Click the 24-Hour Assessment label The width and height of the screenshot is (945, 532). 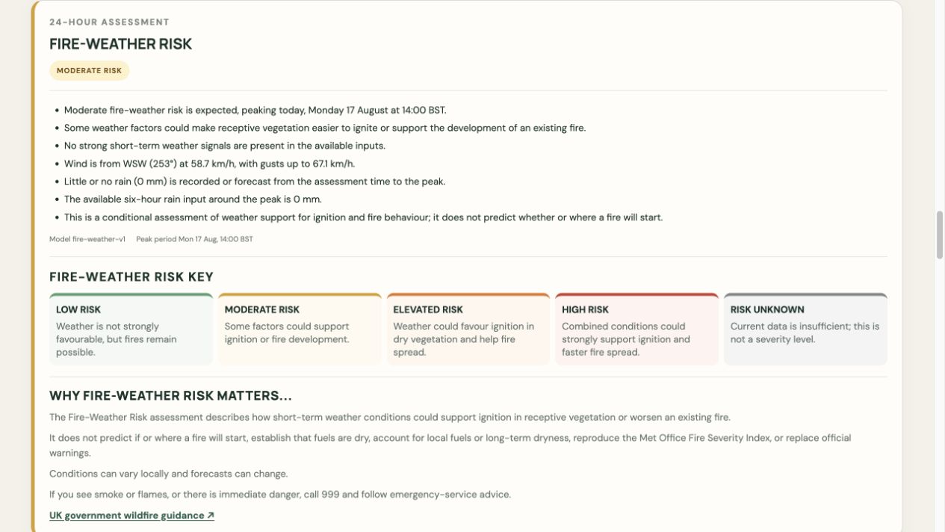pyautogui.click(x=109, y=22)
